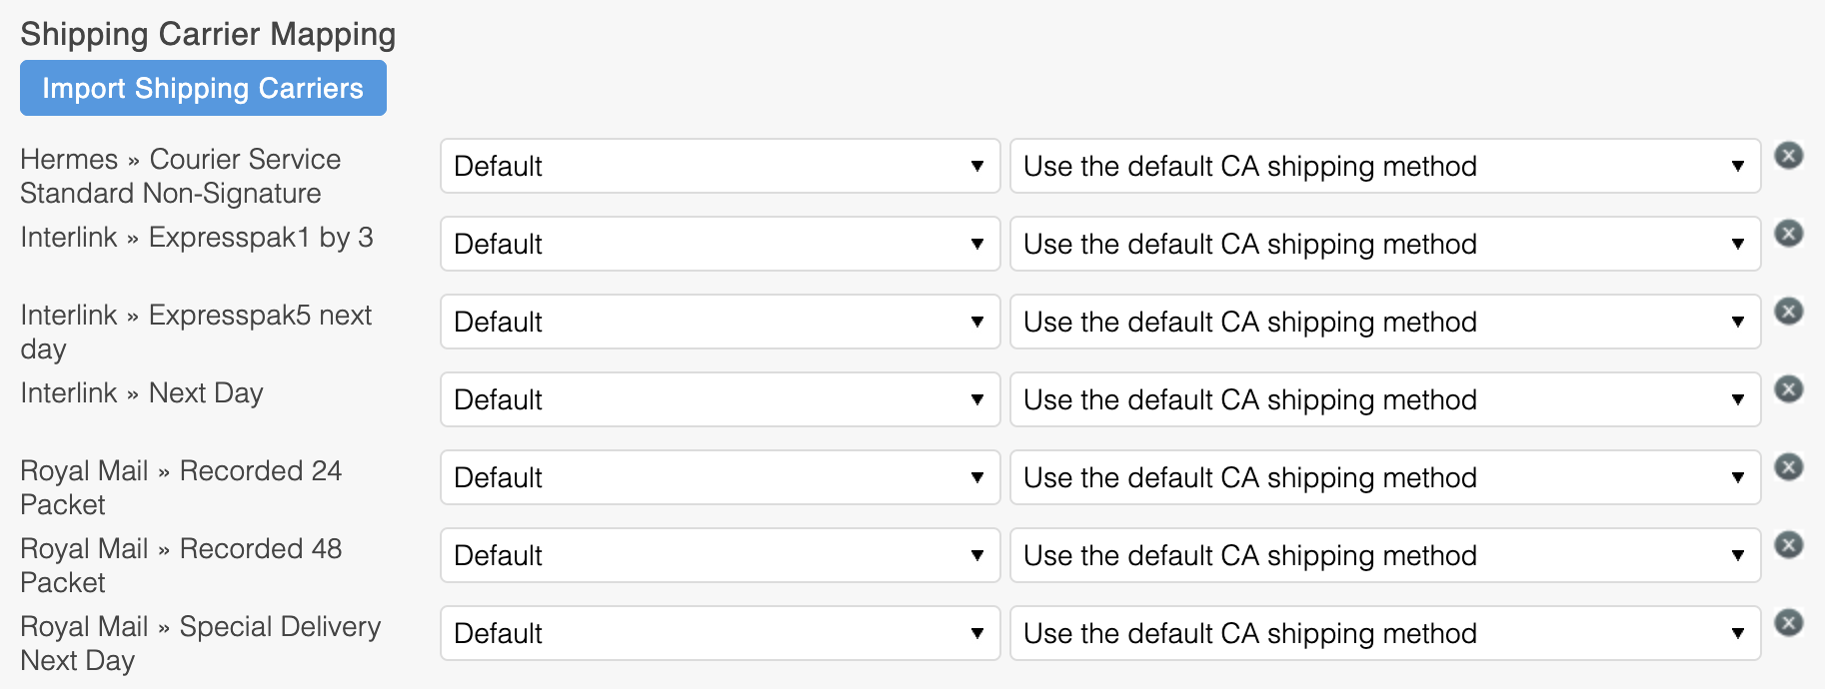Image resolution: width=1825 pixels, height=689 pixels.
Task: Open CA shipping method dropdown for Expresspak1 row
Action: [1385, 244]
